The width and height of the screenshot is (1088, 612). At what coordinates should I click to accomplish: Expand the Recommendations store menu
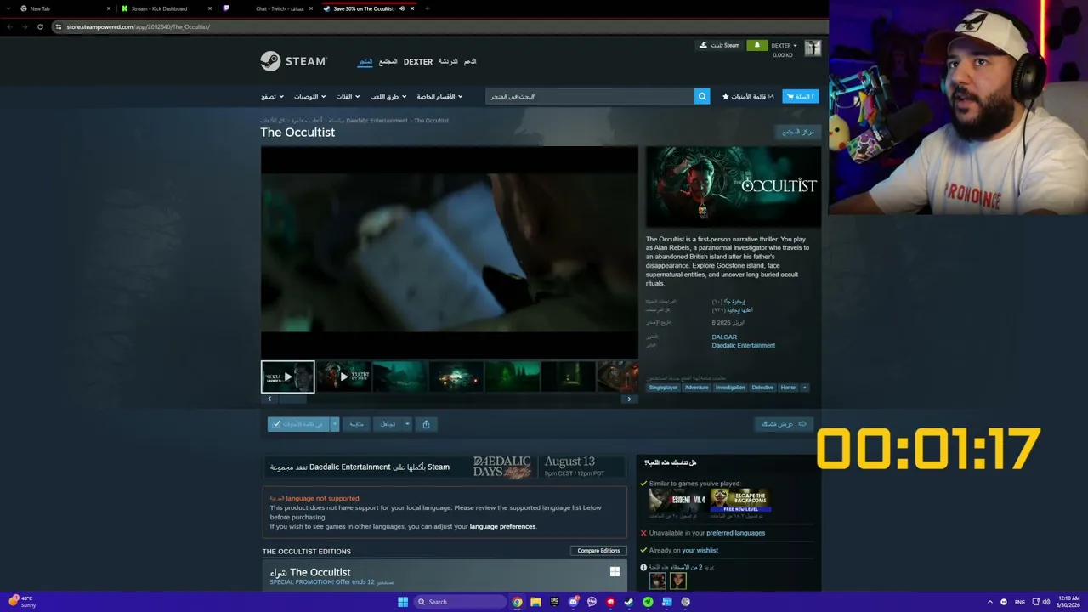click(x=309, y=96)
